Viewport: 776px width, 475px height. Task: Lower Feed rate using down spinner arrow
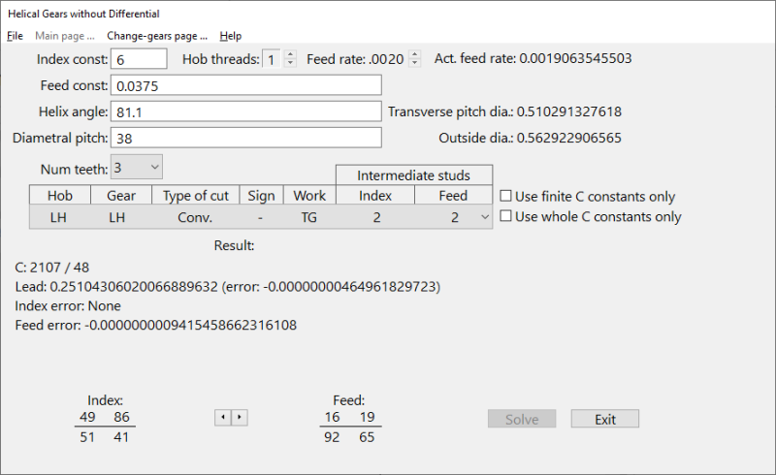[415, 63]
